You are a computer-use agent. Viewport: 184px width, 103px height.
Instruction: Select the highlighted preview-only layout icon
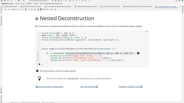tap(41, 9)
